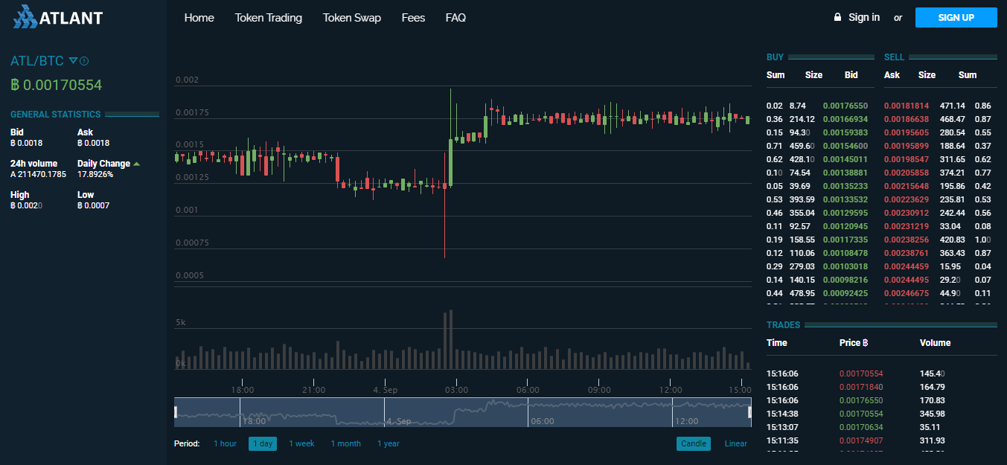Select the 1 year period
The image size is (1007, 465).
389,443
